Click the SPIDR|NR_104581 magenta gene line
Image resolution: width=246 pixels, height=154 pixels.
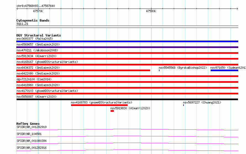tap(127, 136)
